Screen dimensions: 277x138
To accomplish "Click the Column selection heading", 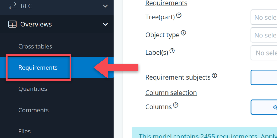I will point(171,93).
